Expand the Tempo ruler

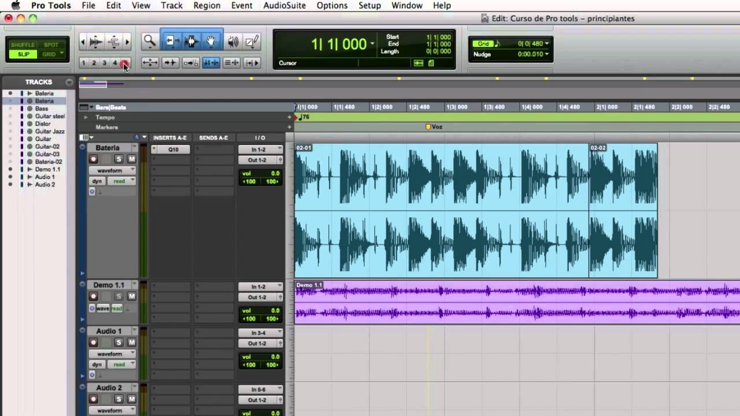tap(86, 117)
